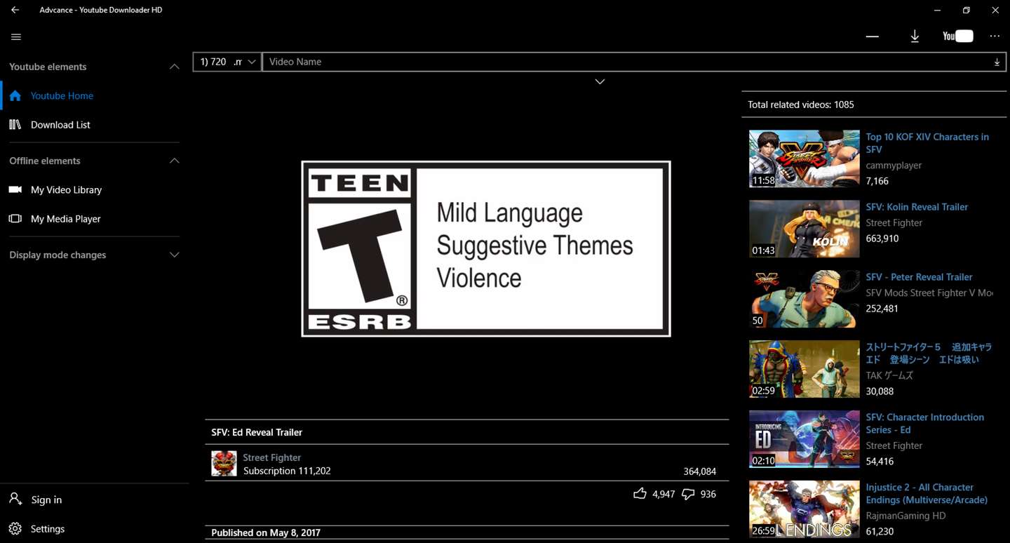The width and height of the screenshot is (1010, 543).
Task: Click the My Video Library camera icon
Action: point(15,189)
